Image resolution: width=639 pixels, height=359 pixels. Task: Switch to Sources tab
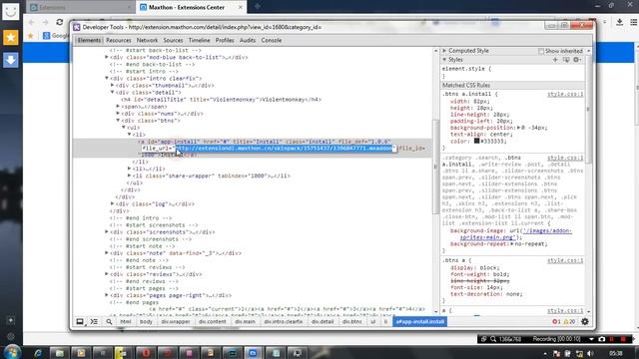tap(173, 40)
